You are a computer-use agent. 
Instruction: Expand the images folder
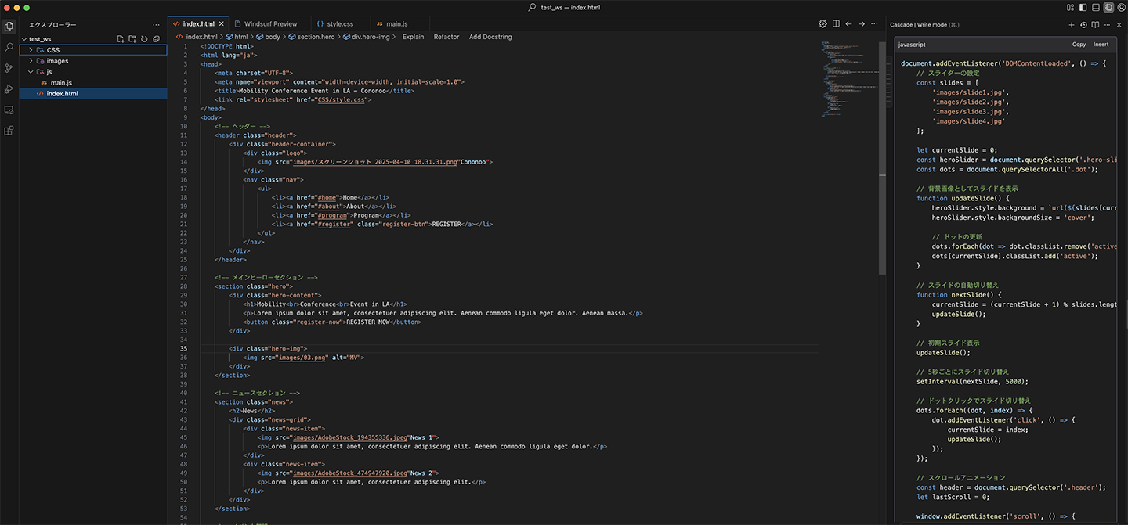point(57,61)
